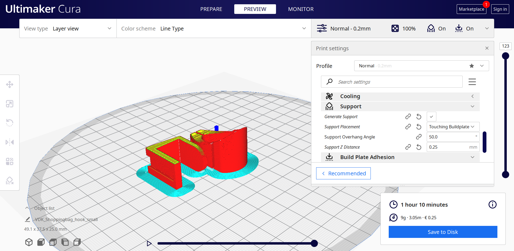Switch to left side view cube icon
This screenshot has height=251, width=514.
(x=65, y=242)
